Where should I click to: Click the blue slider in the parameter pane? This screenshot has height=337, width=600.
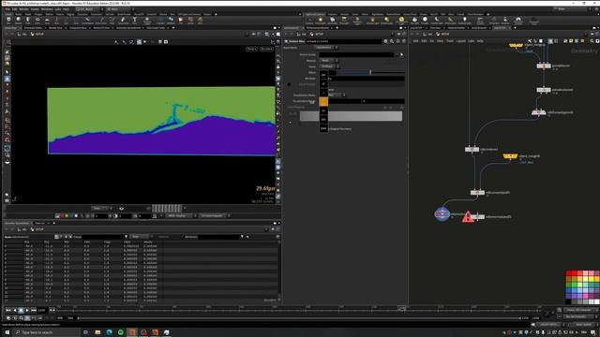pyautogui.click(x=370, y=72)
